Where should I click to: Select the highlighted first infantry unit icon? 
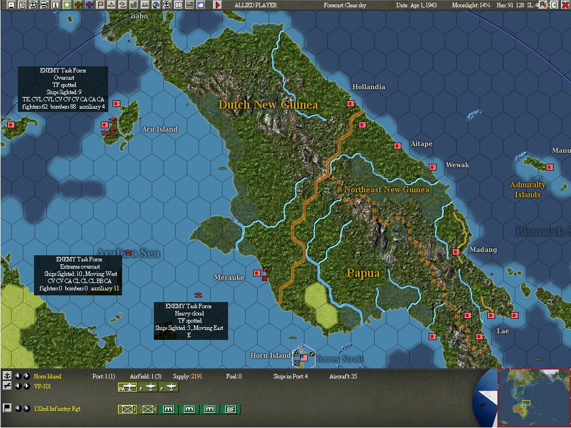click(x=128, y=410)
